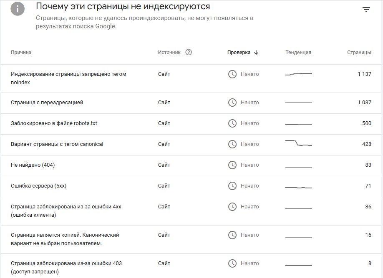Click the trend sparkline in the canonical row
Image resolution: width=383 pixels, height=278 pixels.
pos(298,143)
